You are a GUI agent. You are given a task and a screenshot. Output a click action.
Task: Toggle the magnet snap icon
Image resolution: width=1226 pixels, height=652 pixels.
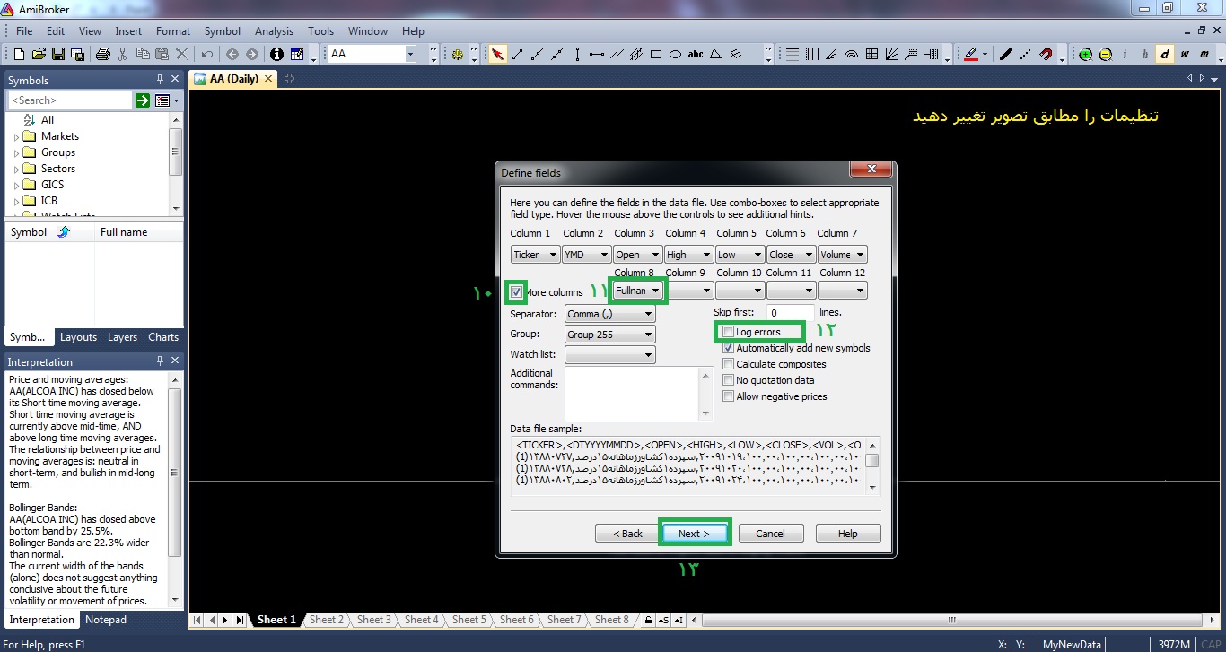[x=1046, y=55]
